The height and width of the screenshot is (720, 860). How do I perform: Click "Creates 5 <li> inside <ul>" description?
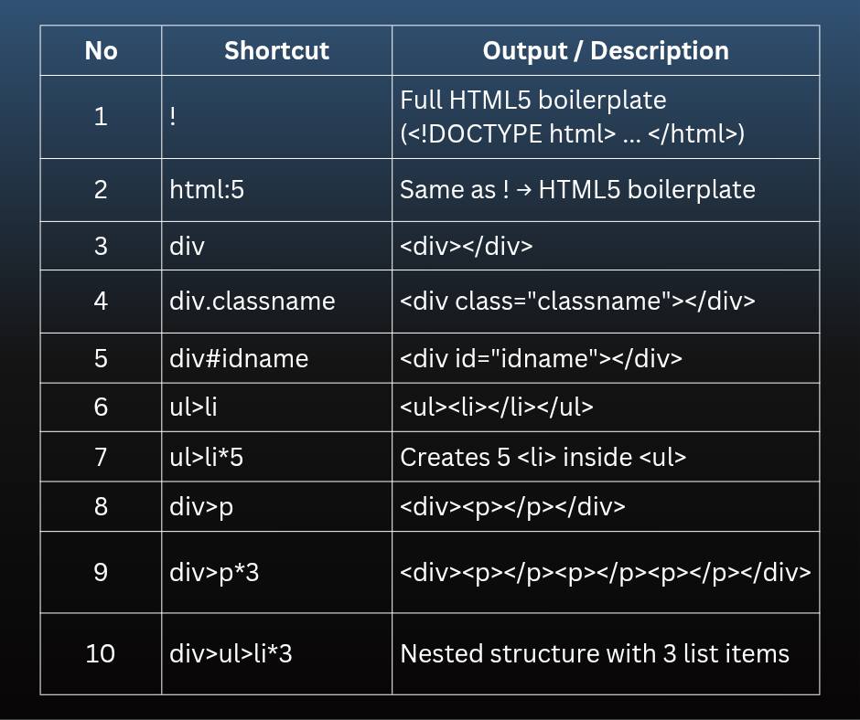(543, 457)
